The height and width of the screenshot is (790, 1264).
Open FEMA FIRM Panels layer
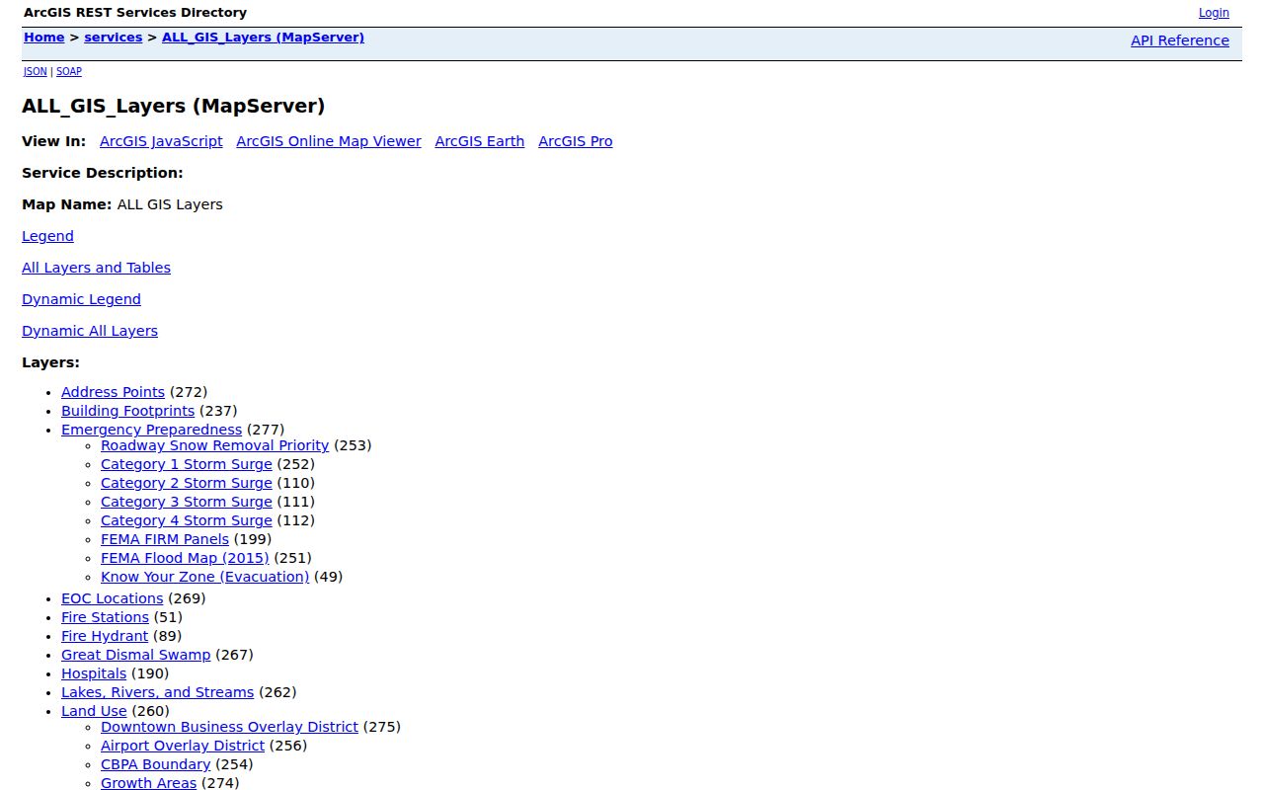click(165, 539)
